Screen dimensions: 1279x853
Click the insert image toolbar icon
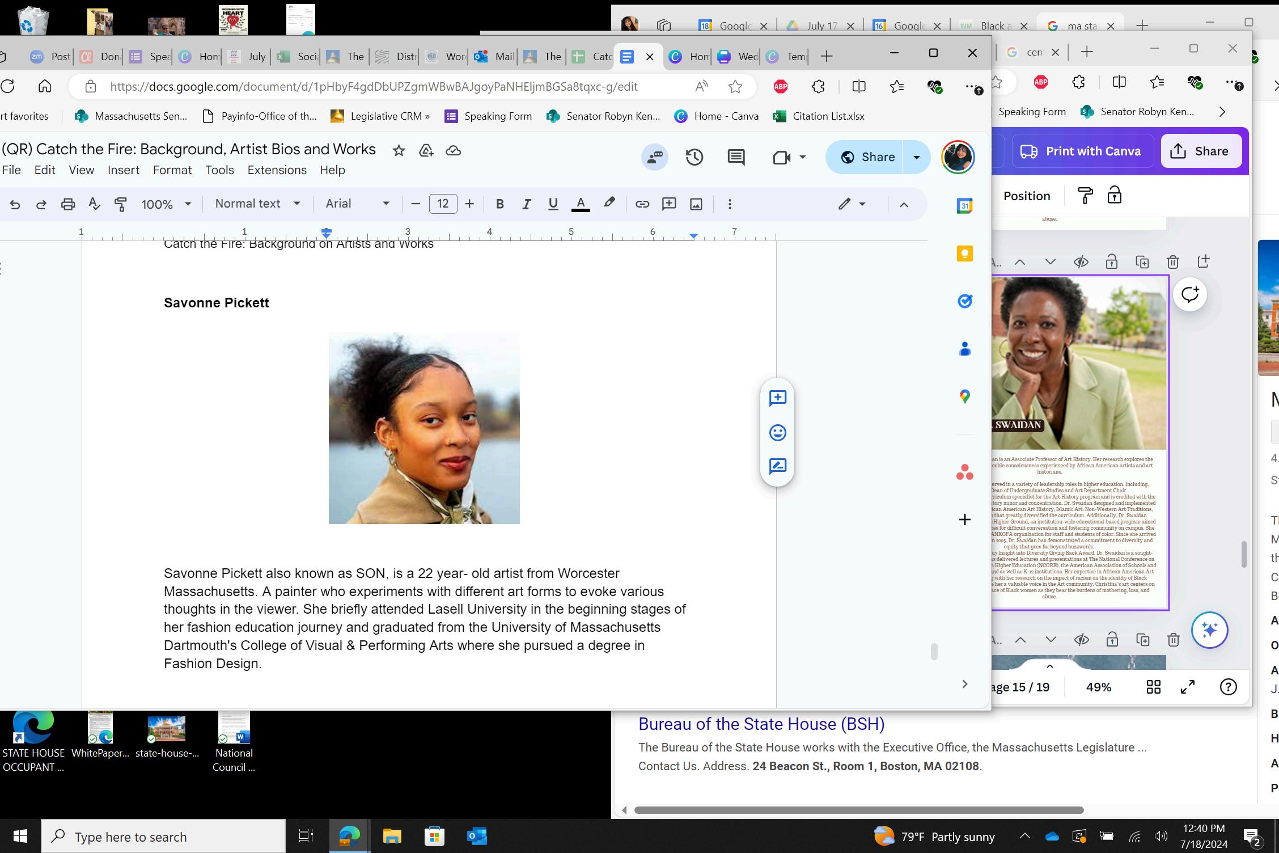point(696,204)
